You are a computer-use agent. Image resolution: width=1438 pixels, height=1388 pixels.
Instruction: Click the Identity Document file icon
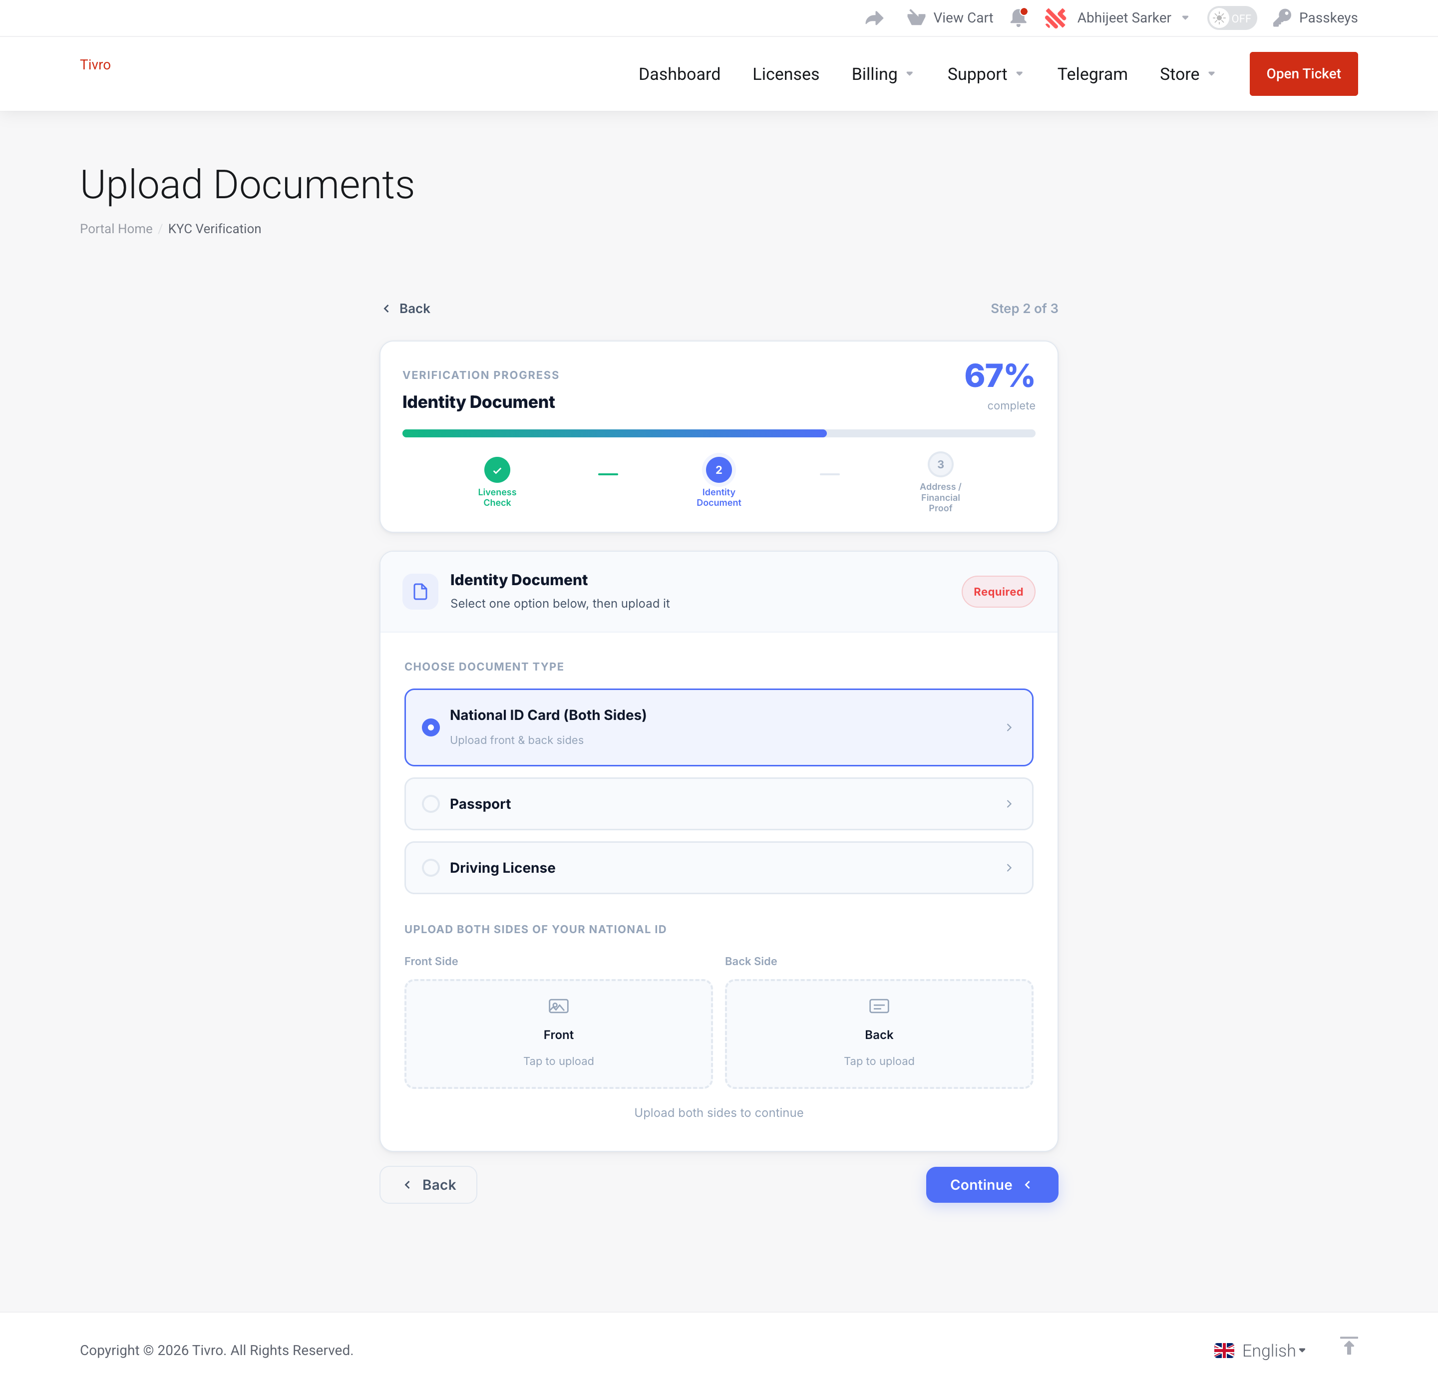point(419,591)
